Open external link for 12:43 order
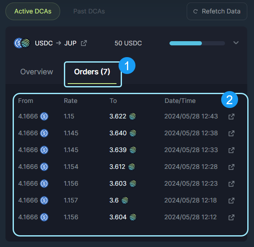Image resolution: width=254 pixels, height=247 pixels. [x=231, y=116]
